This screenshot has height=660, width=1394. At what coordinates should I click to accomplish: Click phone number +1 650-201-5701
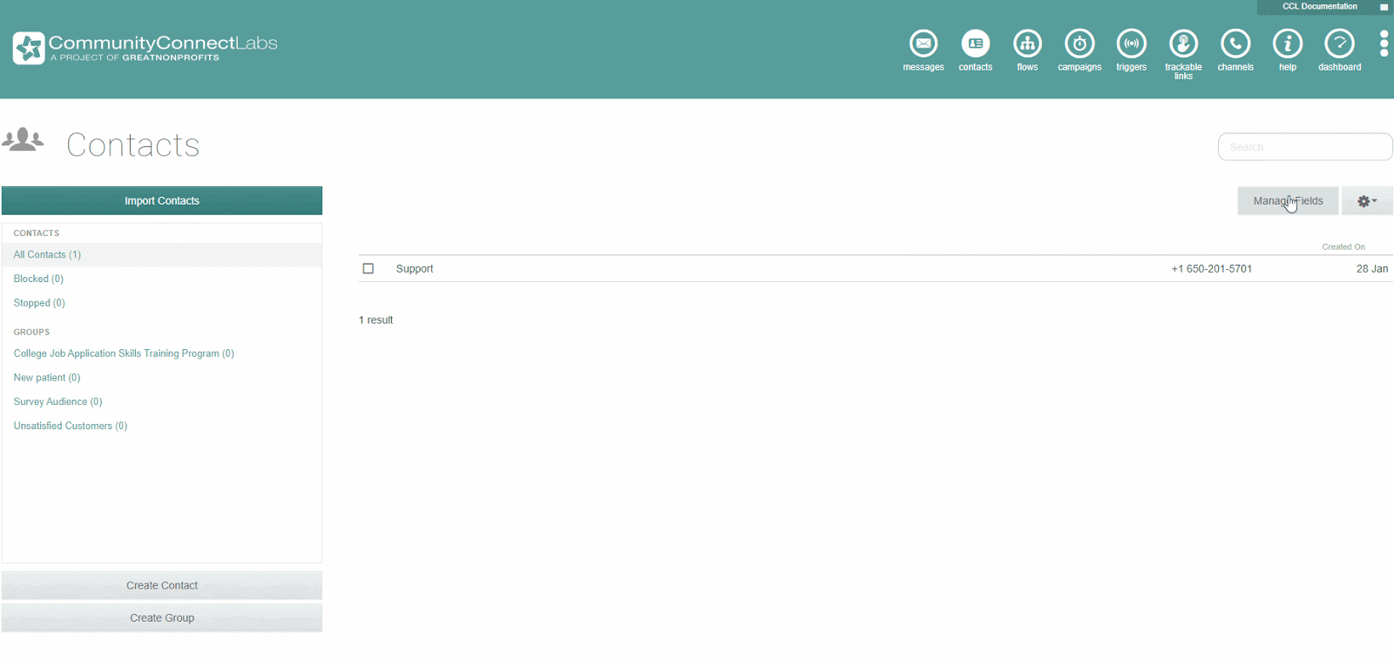pyautogui.click(x=1211, y=268)
